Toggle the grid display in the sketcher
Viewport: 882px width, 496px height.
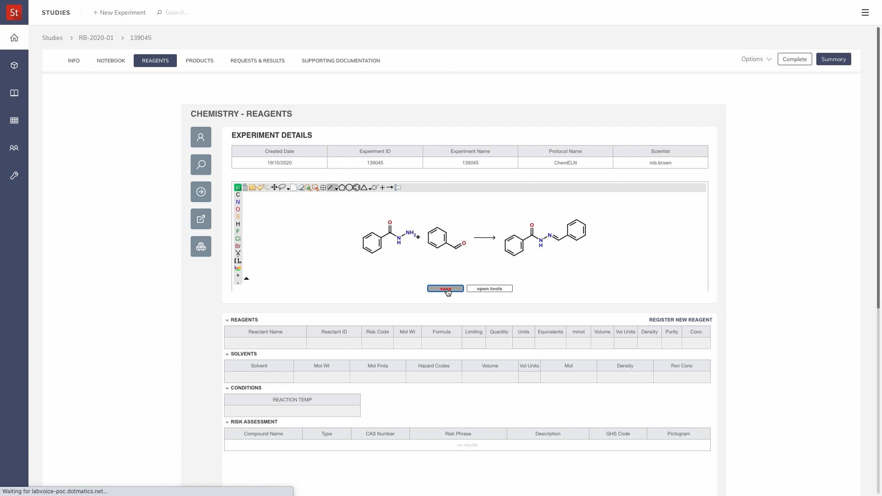click(323, 187)
